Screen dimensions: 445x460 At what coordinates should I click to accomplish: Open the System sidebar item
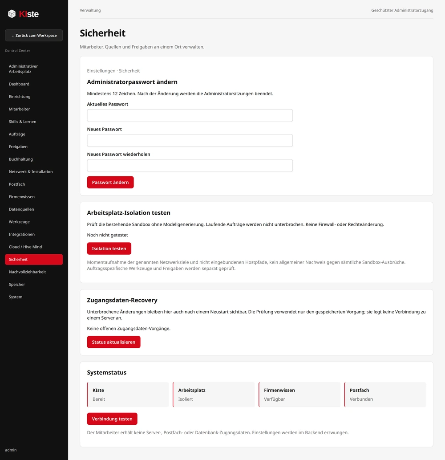[34, 297]
